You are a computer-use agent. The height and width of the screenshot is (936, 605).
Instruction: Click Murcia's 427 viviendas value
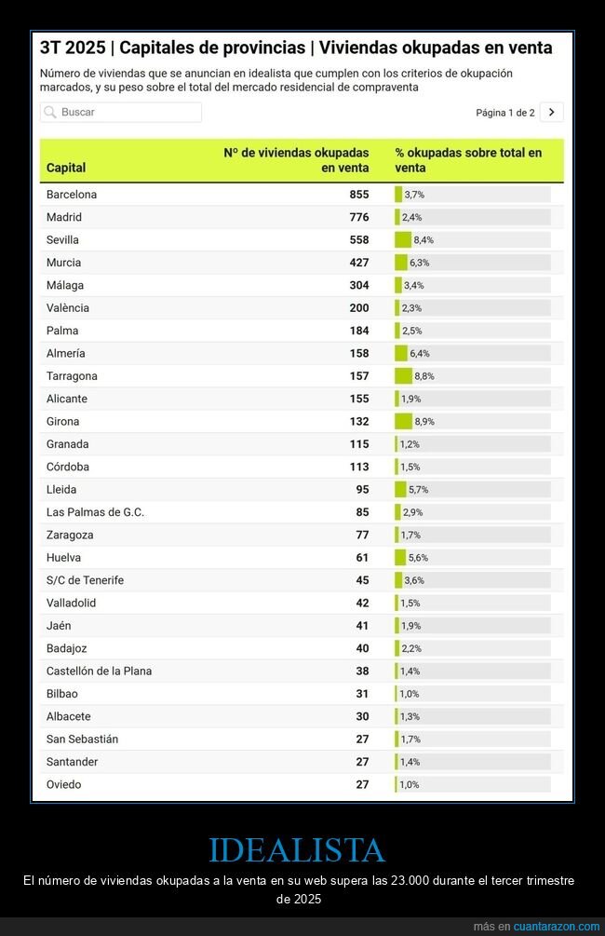pos(358,263)
